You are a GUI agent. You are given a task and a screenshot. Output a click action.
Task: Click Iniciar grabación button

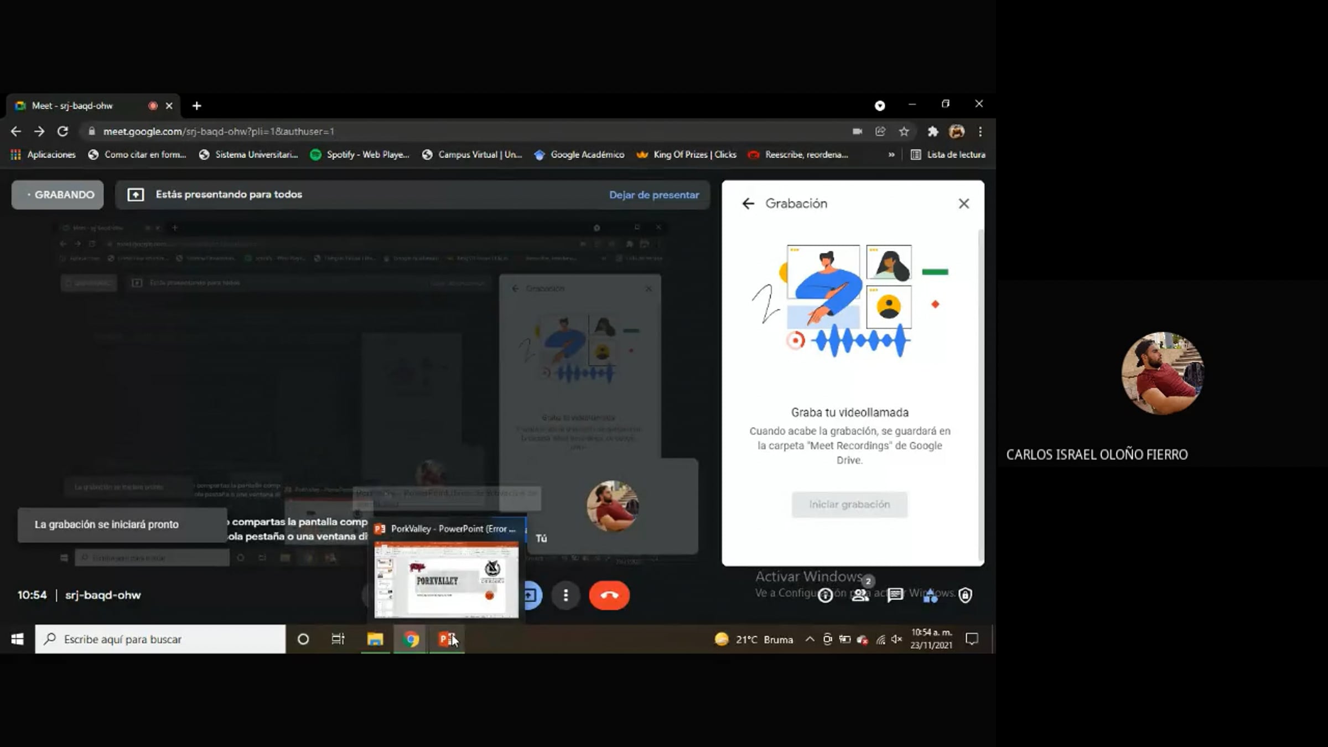pos(849,505)
